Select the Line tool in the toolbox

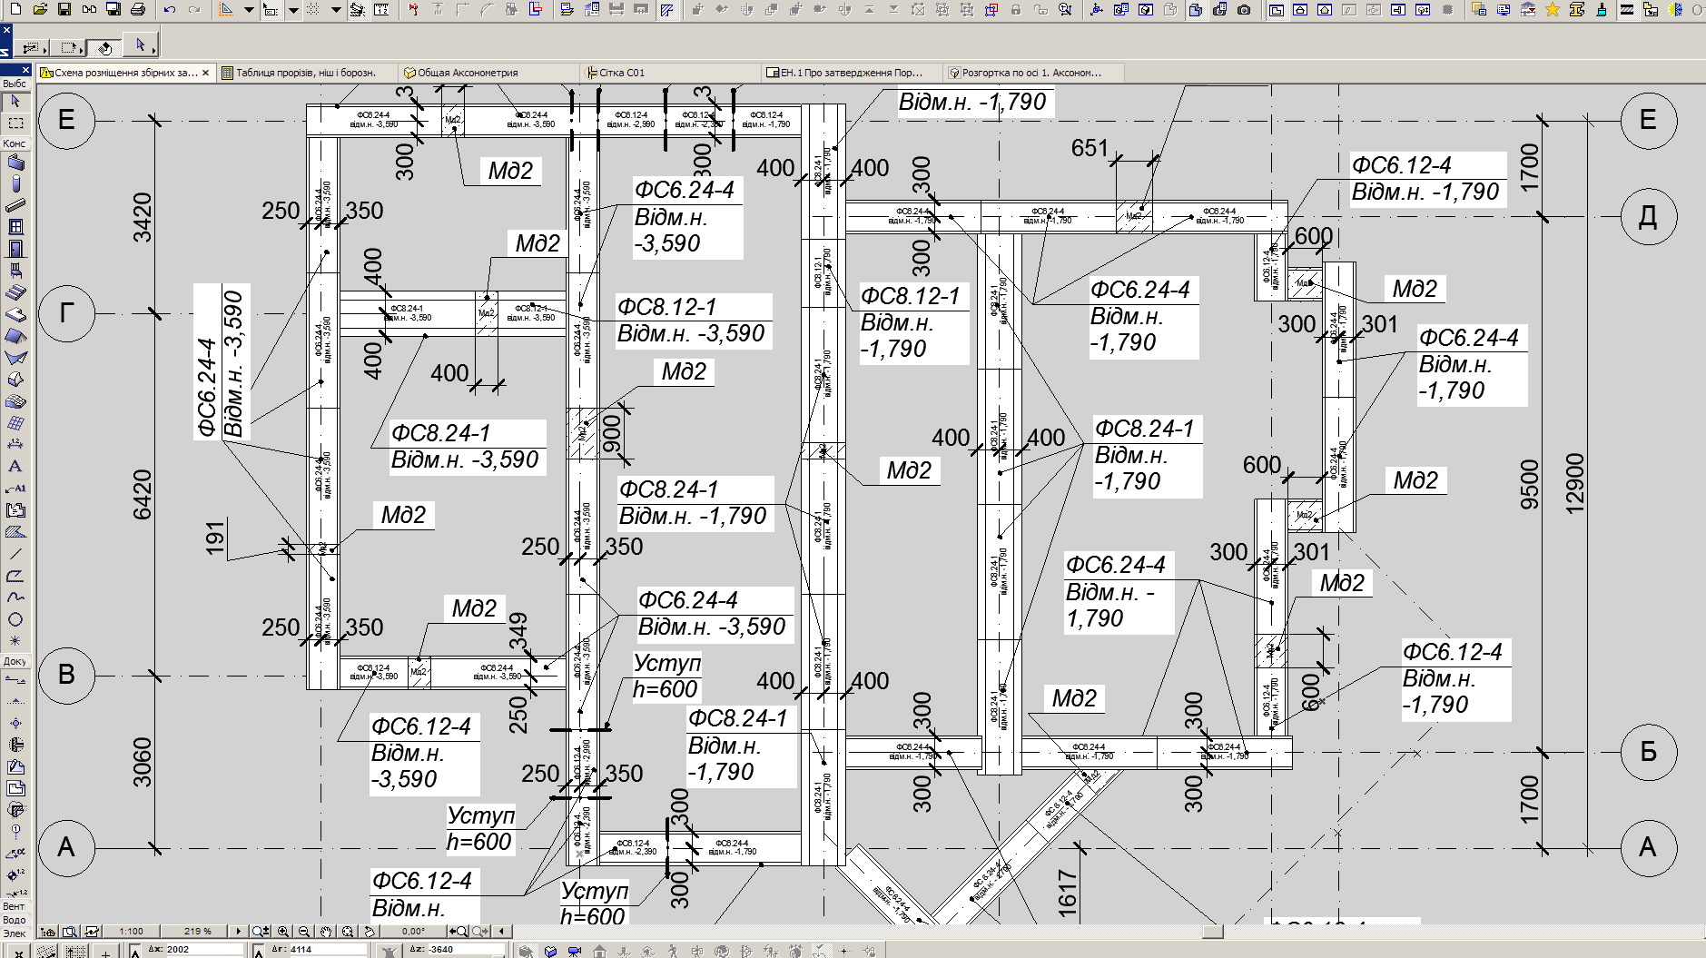(15, 554)
